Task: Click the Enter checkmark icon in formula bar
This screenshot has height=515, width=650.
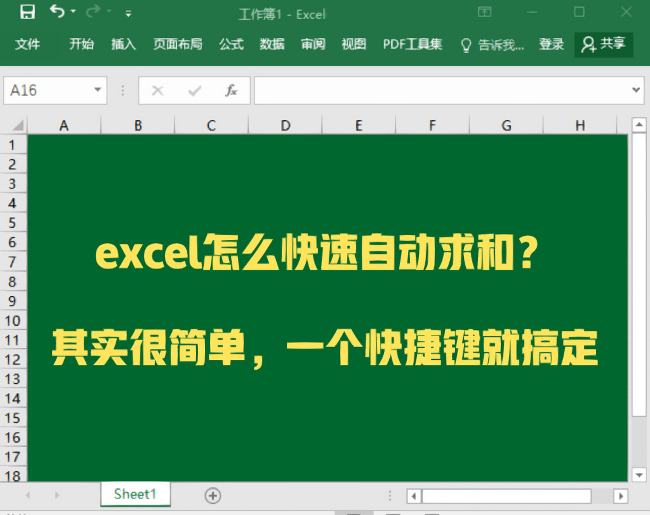Action: (x=195, y=91)
